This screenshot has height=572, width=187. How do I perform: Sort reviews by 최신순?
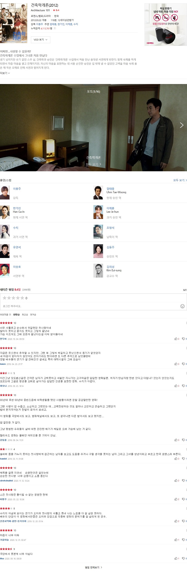pos(25,315)
